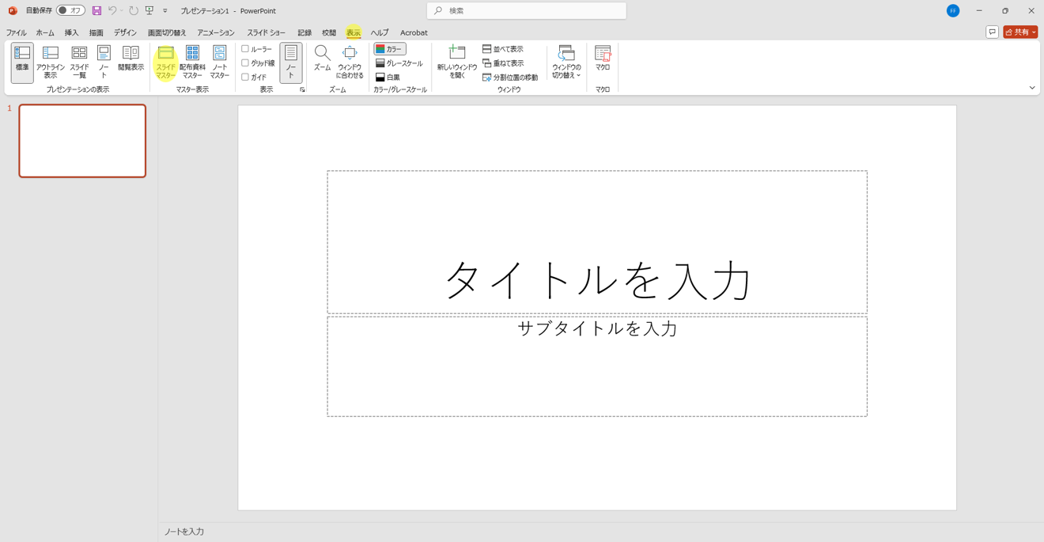
Task: Open Notes Master (ノートマスター) view
Action: tap(219, 61)
